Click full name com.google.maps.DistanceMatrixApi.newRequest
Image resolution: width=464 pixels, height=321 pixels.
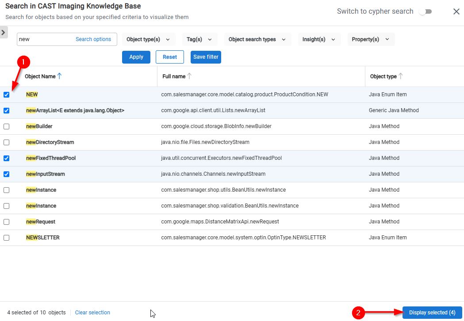point(220,222)
